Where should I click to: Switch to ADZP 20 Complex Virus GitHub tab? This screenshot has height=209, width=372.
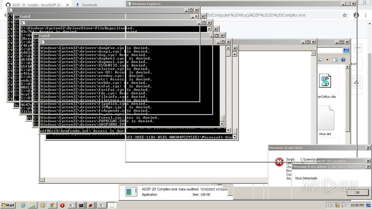(x=38, y=5)
